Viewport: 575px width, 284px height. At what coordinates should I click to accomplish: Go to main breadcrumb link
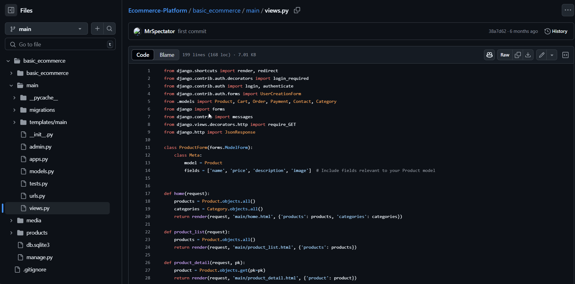[252, 10]
